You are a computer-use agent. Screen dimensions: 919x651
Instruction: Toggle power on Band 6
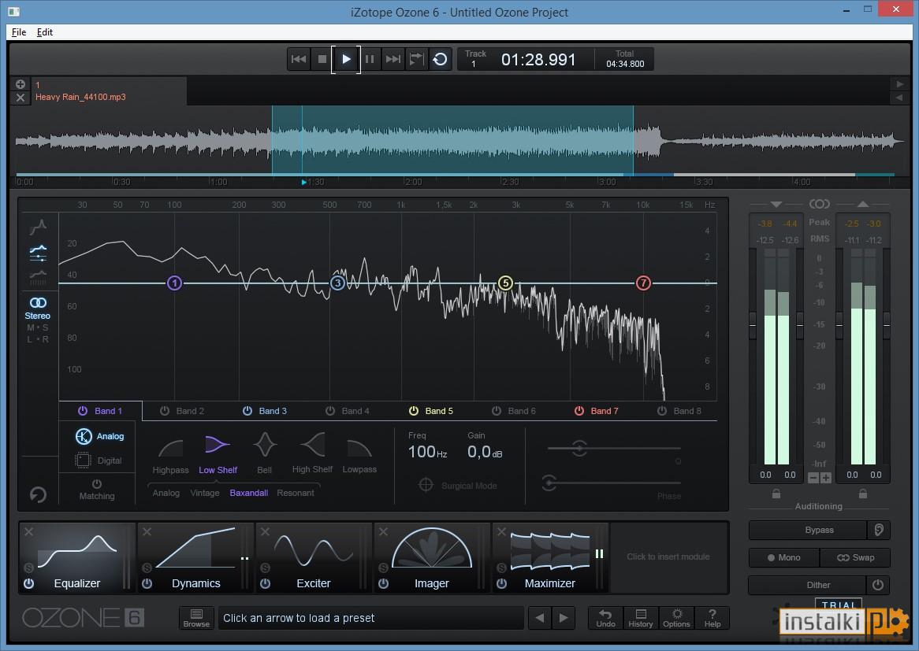(x=497, y=411)
